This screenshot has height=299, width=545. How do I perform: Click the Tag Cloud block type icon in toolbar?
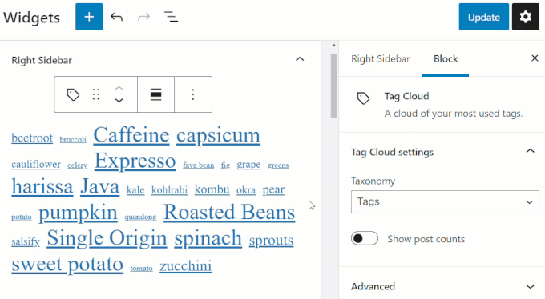tap(73, 94)
